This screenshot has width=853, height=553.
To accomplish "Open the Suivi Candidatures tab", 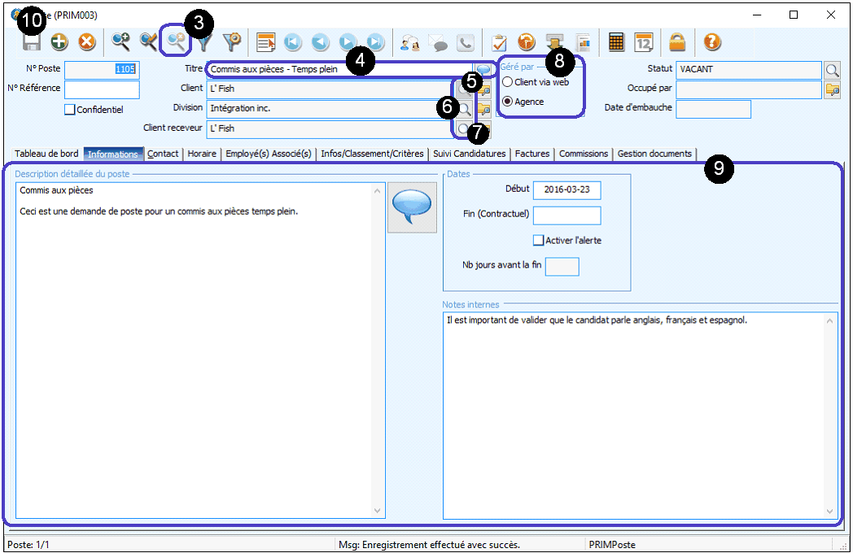I will 470,154.
